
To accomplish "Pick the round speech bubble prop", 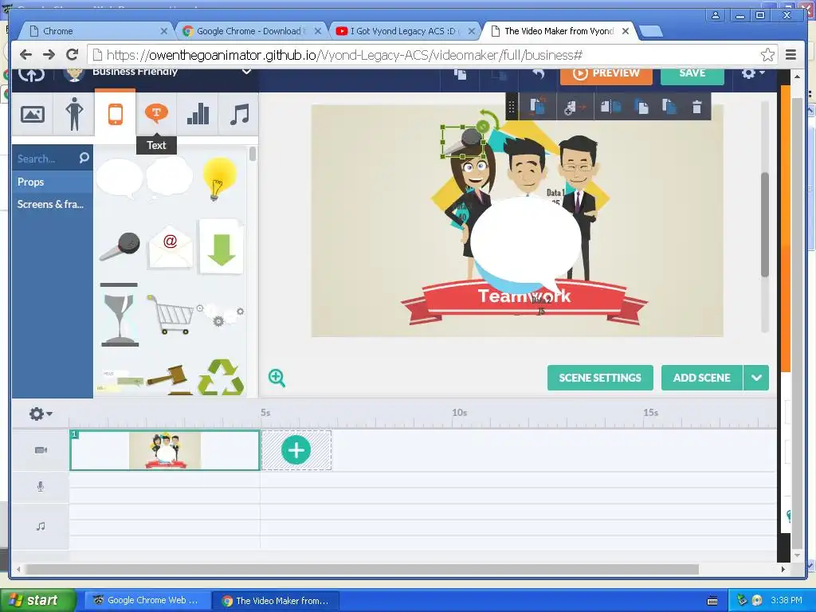I will click(120, 178).
